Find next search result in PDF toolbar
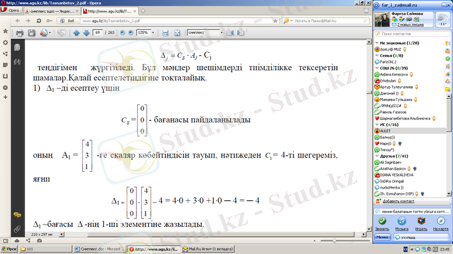 [240, 33]
